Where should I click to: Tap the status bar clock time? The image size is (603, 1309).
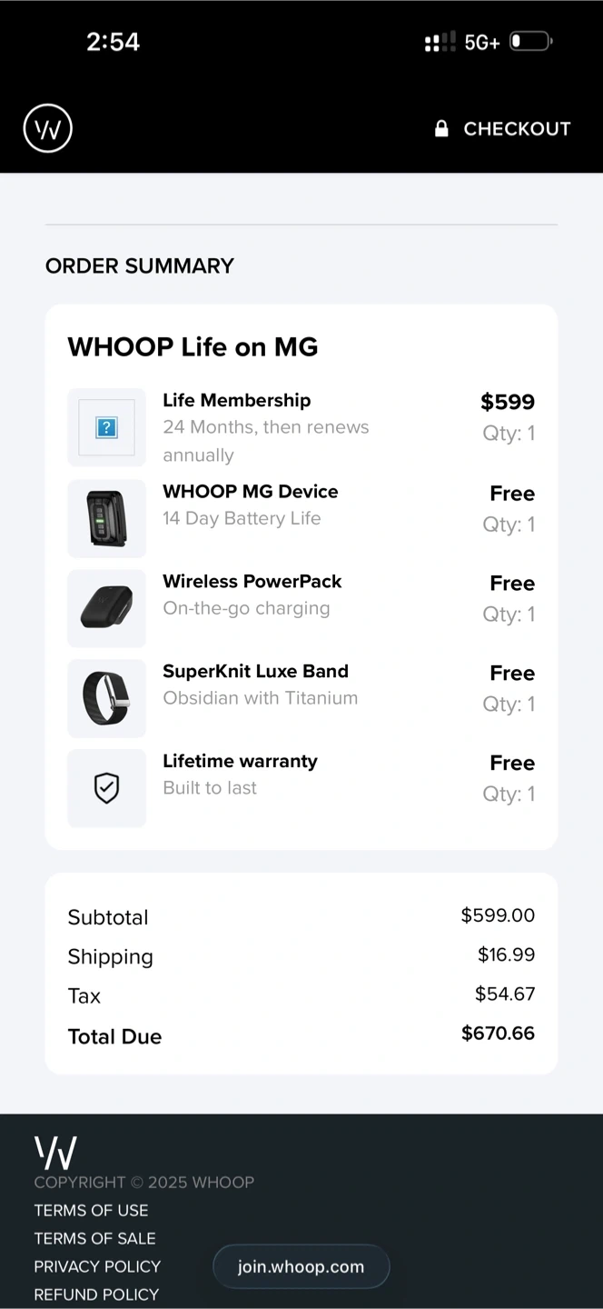[113, 42]
